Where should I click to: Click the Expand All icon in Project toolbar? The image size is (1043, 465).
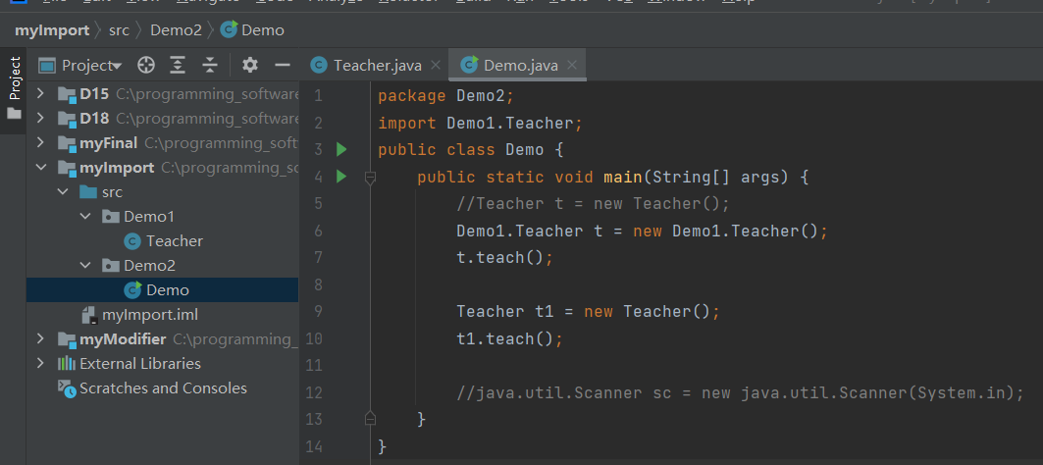coord(177,65)
